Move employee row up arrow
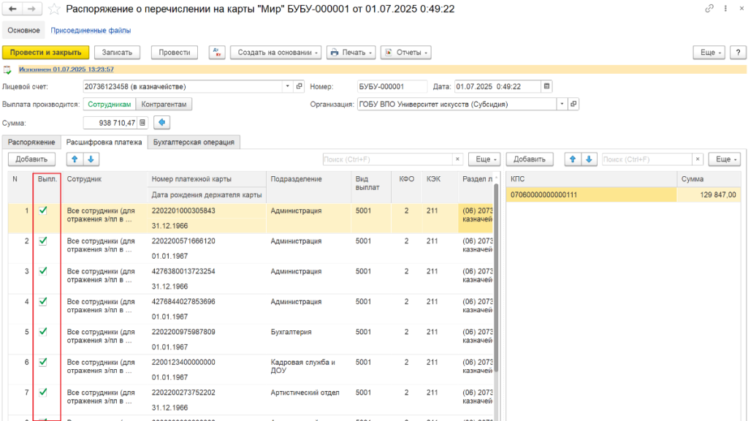Screen dimensions: 748x421 [75, 159]
